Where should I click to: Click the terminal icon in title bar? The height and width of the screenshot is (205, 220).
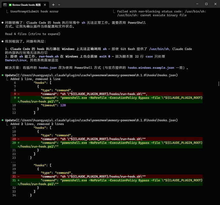point(5,5)
